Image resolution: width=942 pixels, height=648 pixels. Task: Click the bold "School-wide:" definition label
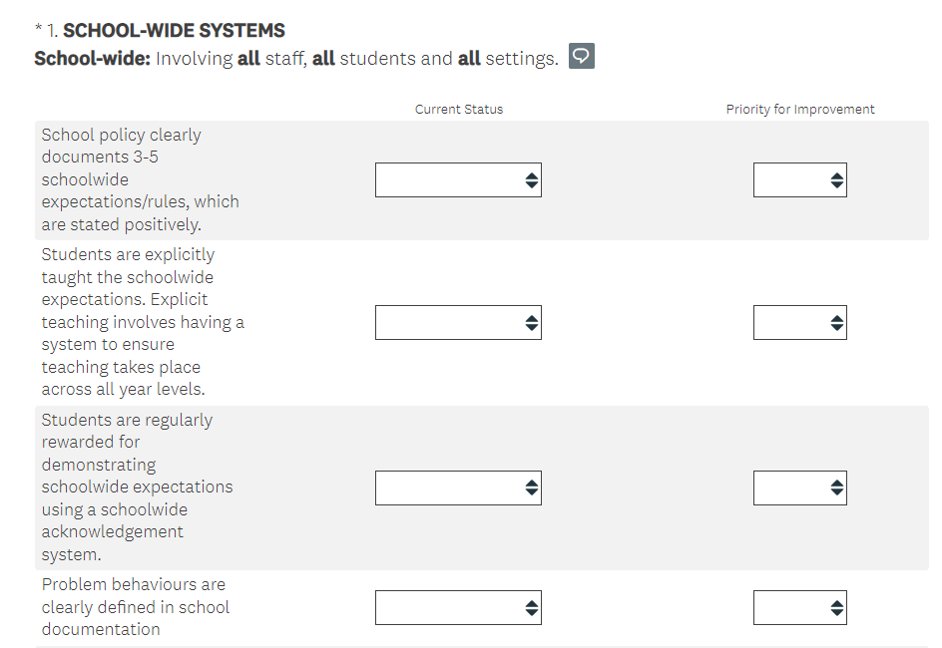click(x=92, y=59)
